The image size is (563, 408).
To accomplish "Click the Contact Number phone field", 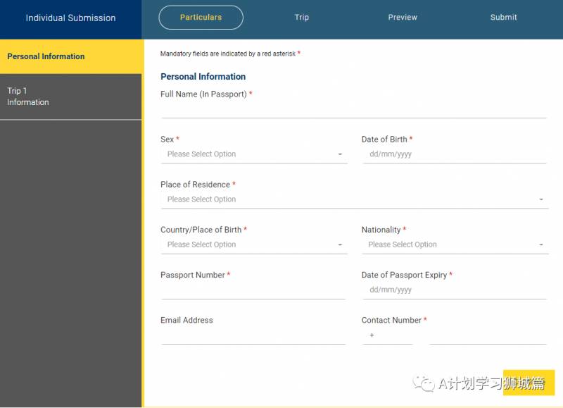I will [487, 335].
